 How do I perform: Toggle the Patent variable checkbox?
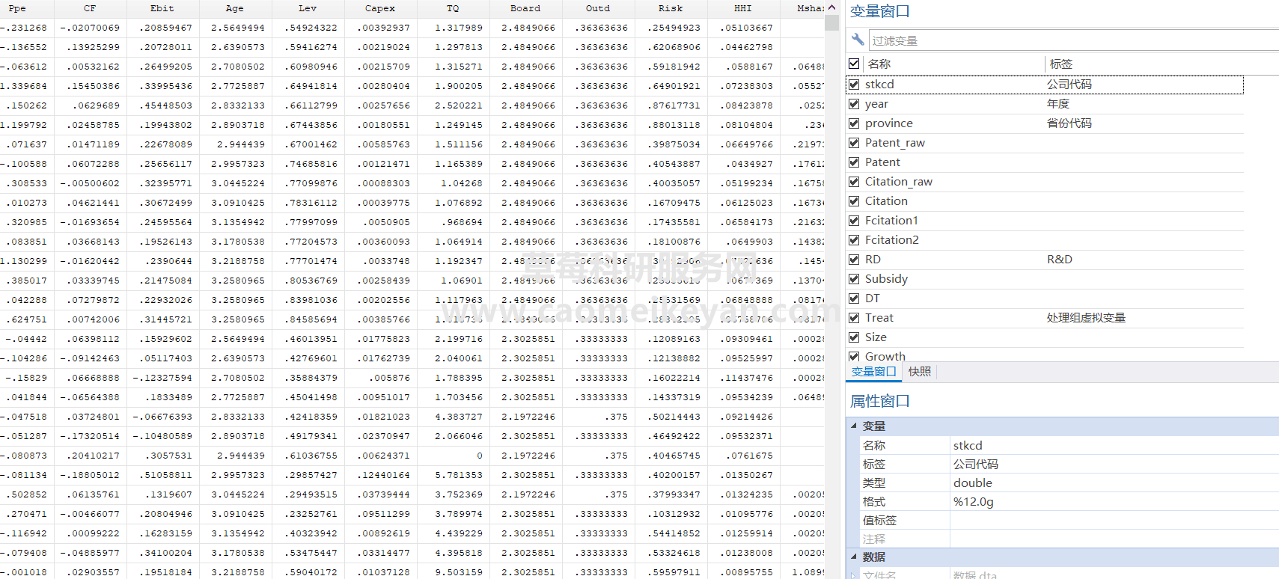(x=854, y=162)
